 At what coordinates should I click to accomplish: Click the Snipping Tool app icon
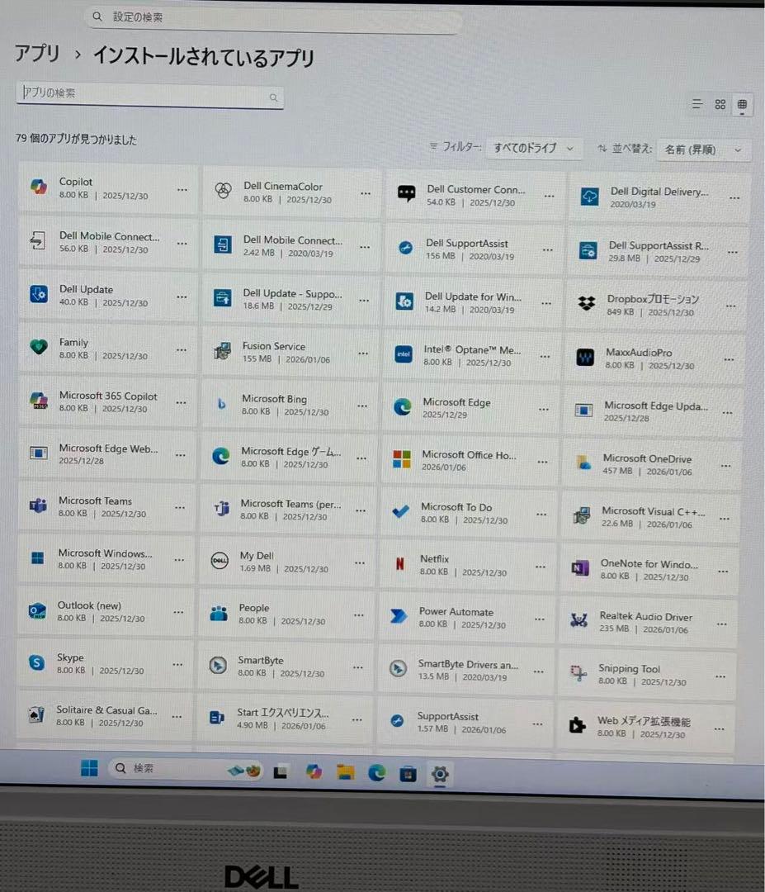(580, 672)
